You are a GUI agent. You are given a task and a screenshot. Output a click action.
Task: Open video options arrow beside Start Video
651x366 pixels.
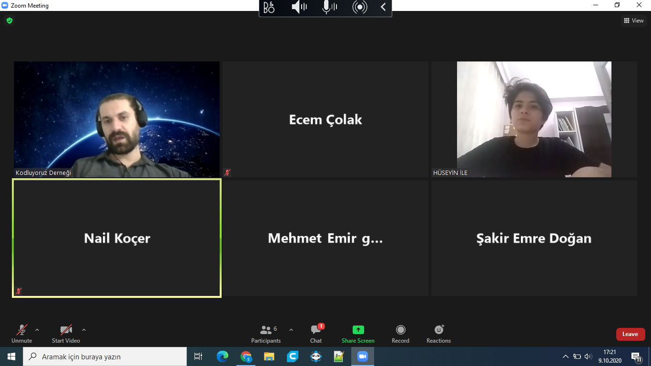84,330
